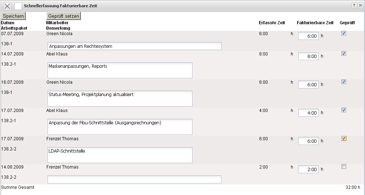Uncheck Geprüft for 16.07.2009 Green Nicola

(344, 82)
